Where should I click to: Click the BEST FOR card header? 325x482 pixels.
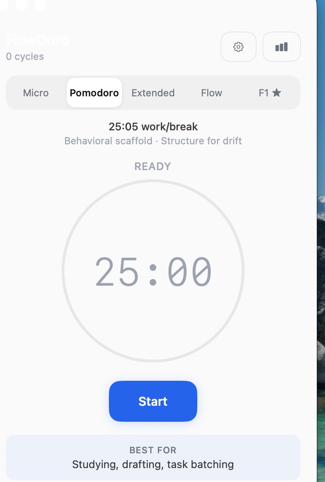point(153,450)
